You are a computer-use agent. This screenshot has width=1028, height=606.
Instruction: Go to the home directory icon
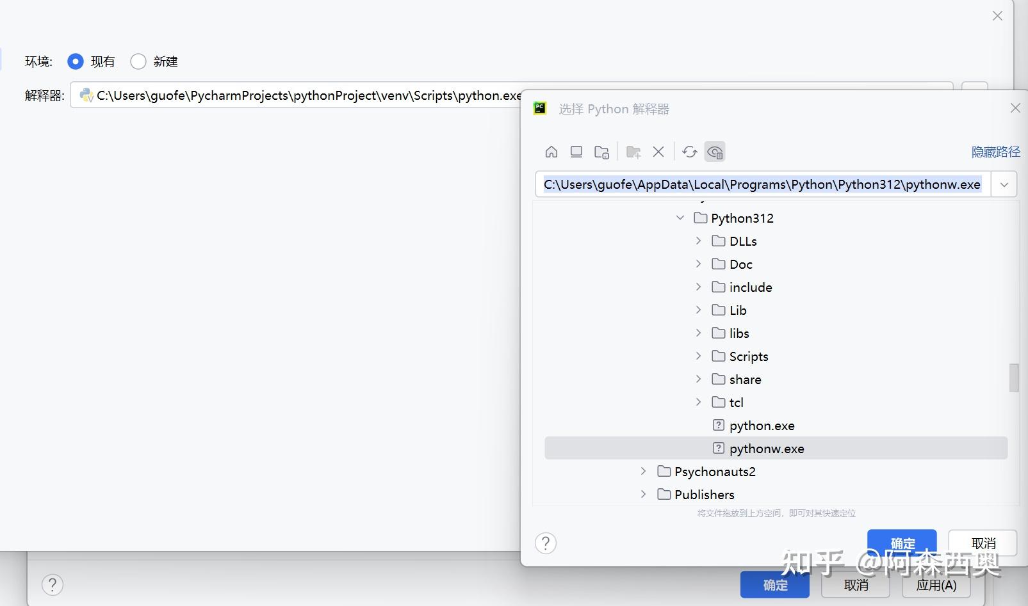pos(551,152)
